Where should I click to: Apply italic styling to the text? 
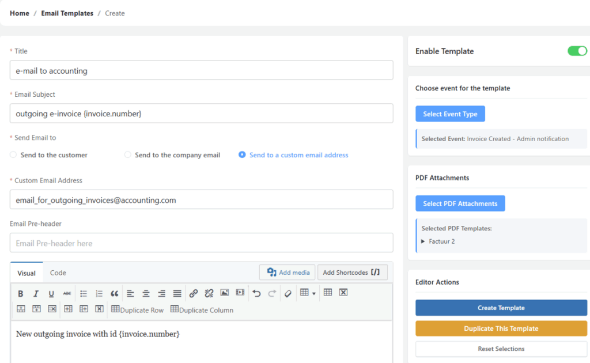36,293
